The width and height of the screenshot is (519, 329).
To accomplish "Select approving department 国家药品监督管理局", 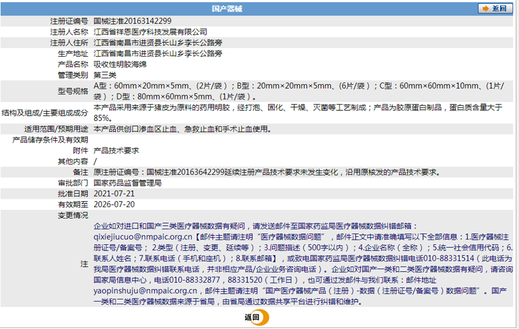I will (128, 183).
